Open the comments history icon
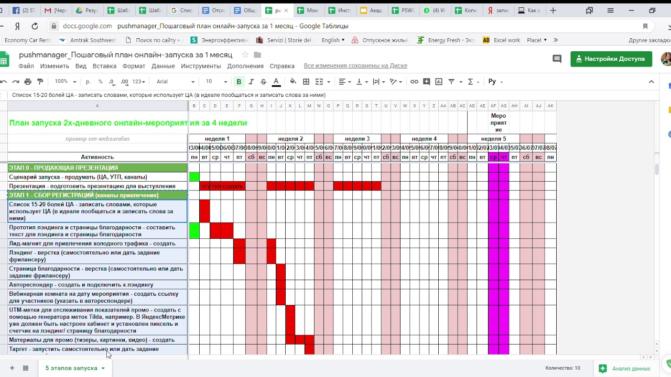Image resolution: width=671 pixels, height=377 pixels. 557,59
